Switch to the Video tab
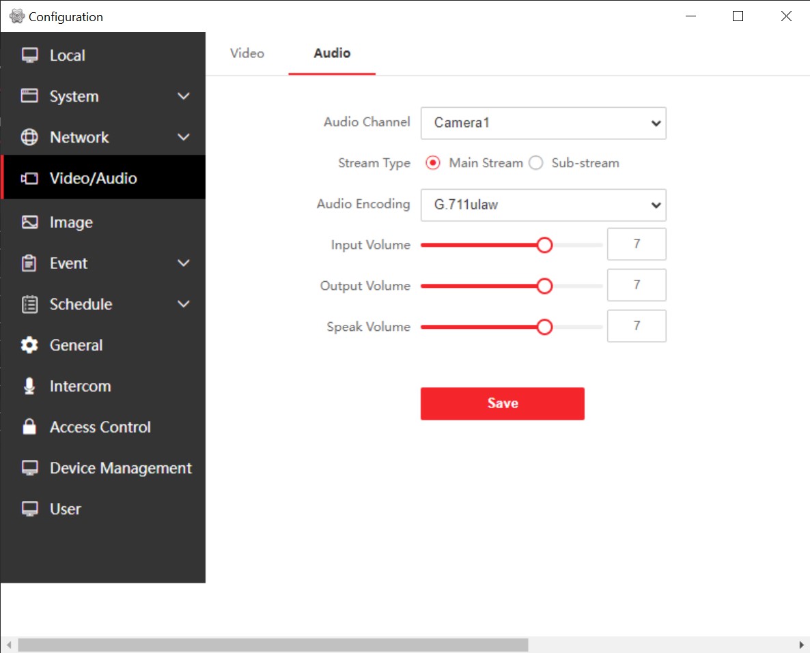Image resolution: width=810 pixels, height=653 pixels. click(247, 53)
